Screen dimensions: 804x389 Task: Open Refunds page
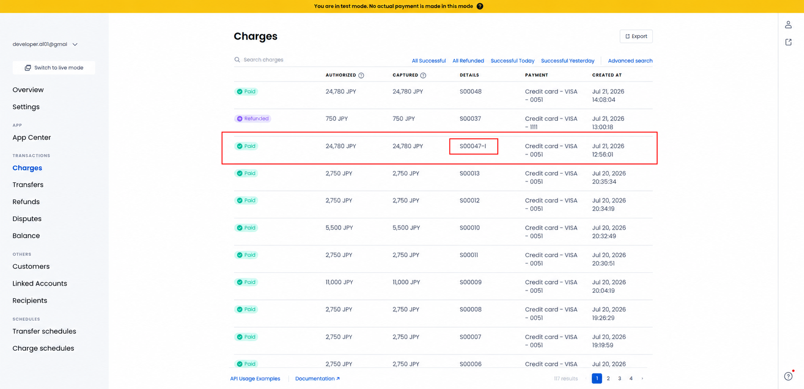pyautogui.click(x=26, y=202)
